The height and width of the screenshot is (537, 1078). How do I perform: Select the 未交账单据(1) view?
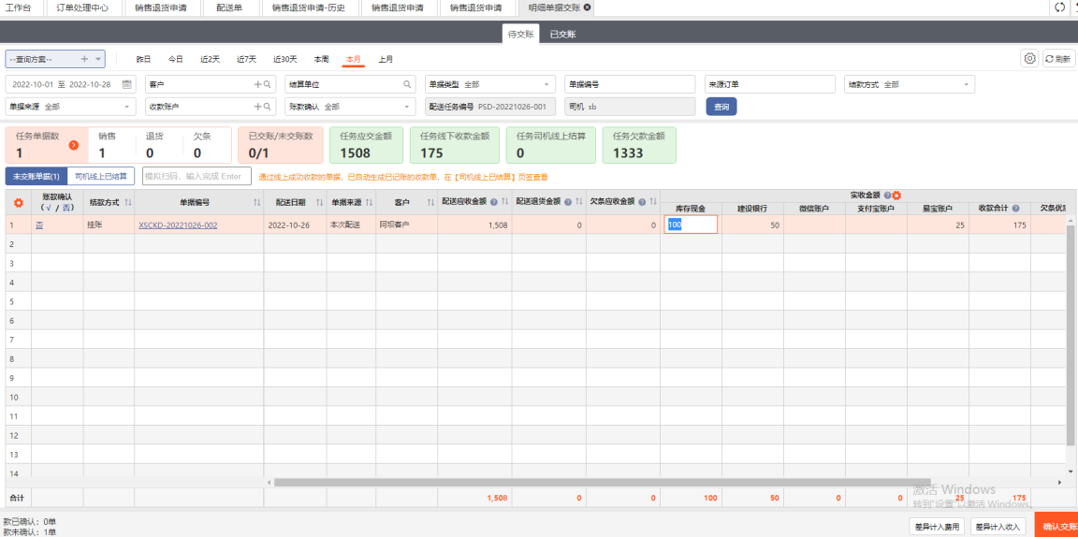tap(36, 176)
